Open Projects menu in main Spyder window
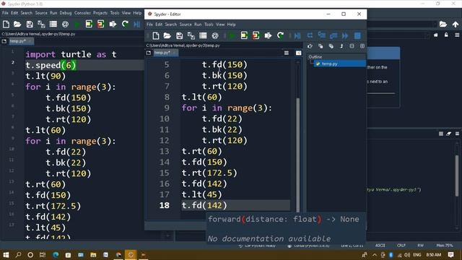 pos(100,13)
